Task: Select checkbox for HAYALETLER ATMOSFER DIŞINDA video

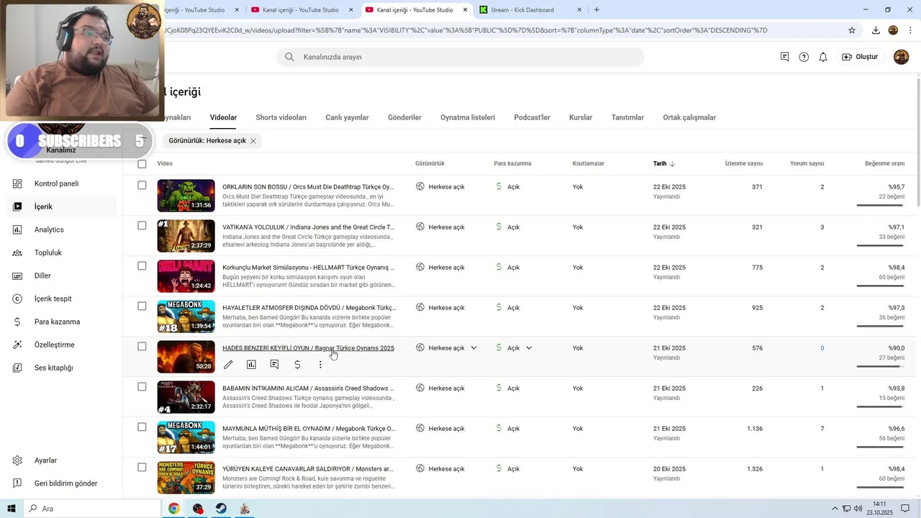Action: [142, 306]
